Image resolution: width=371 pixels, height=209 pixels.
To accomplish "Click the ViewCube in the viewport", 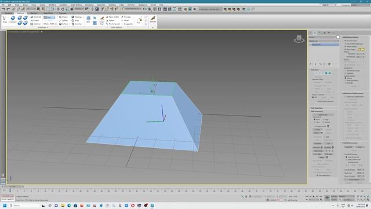I will coord(299,39).
